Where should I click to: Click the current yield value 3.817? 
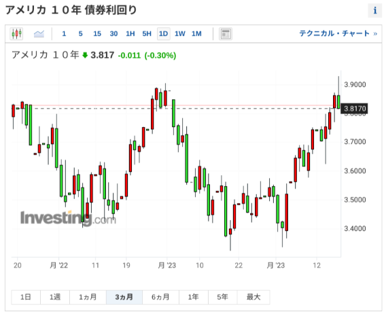103,55
